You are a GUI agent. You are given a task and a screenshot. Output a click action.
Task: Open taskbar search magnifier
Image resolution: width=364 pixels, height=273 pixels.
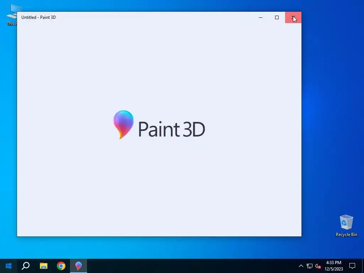(26, 266)
